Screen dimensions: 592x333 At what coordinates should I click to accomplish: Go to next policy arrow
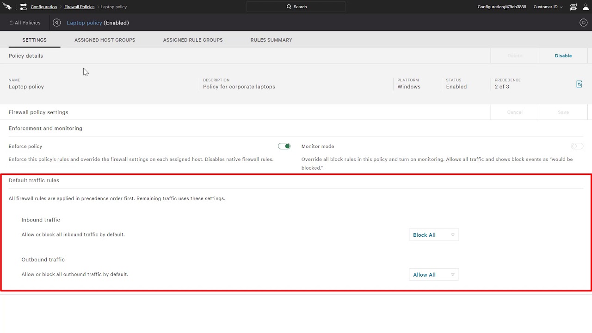point(584,23)
